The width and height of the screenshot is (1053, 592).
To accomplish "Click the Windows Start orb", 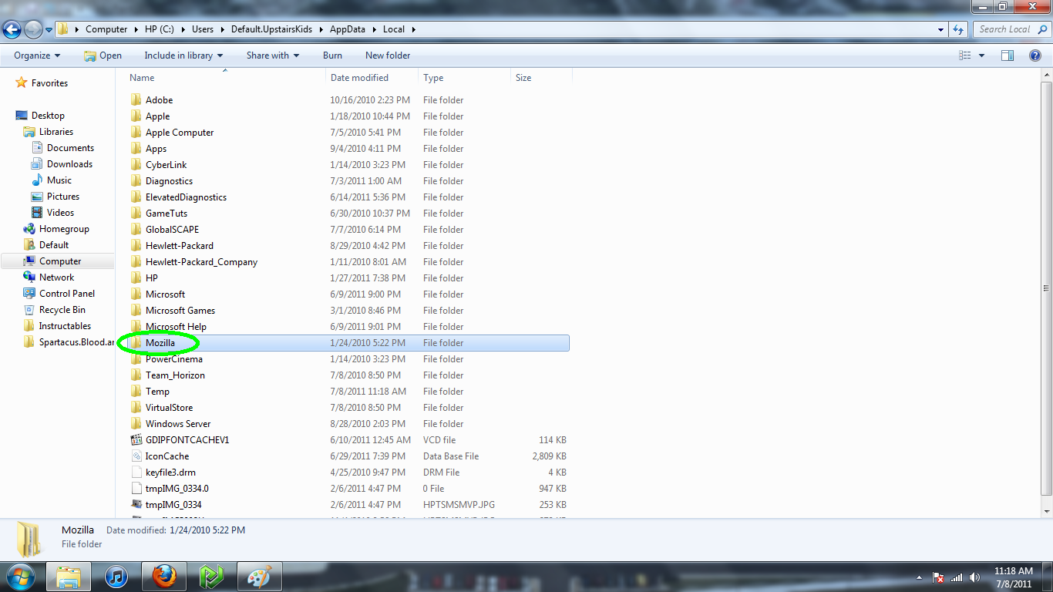I will (21, 576).
